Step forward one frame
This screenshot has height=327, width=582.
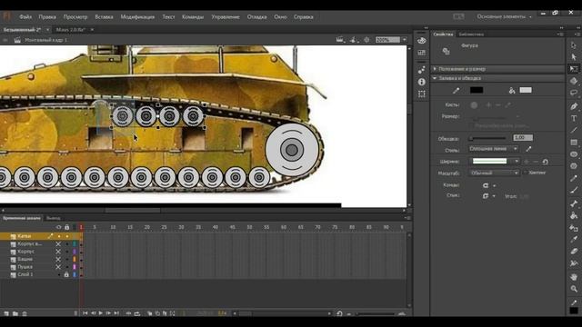tap(108, 313)
